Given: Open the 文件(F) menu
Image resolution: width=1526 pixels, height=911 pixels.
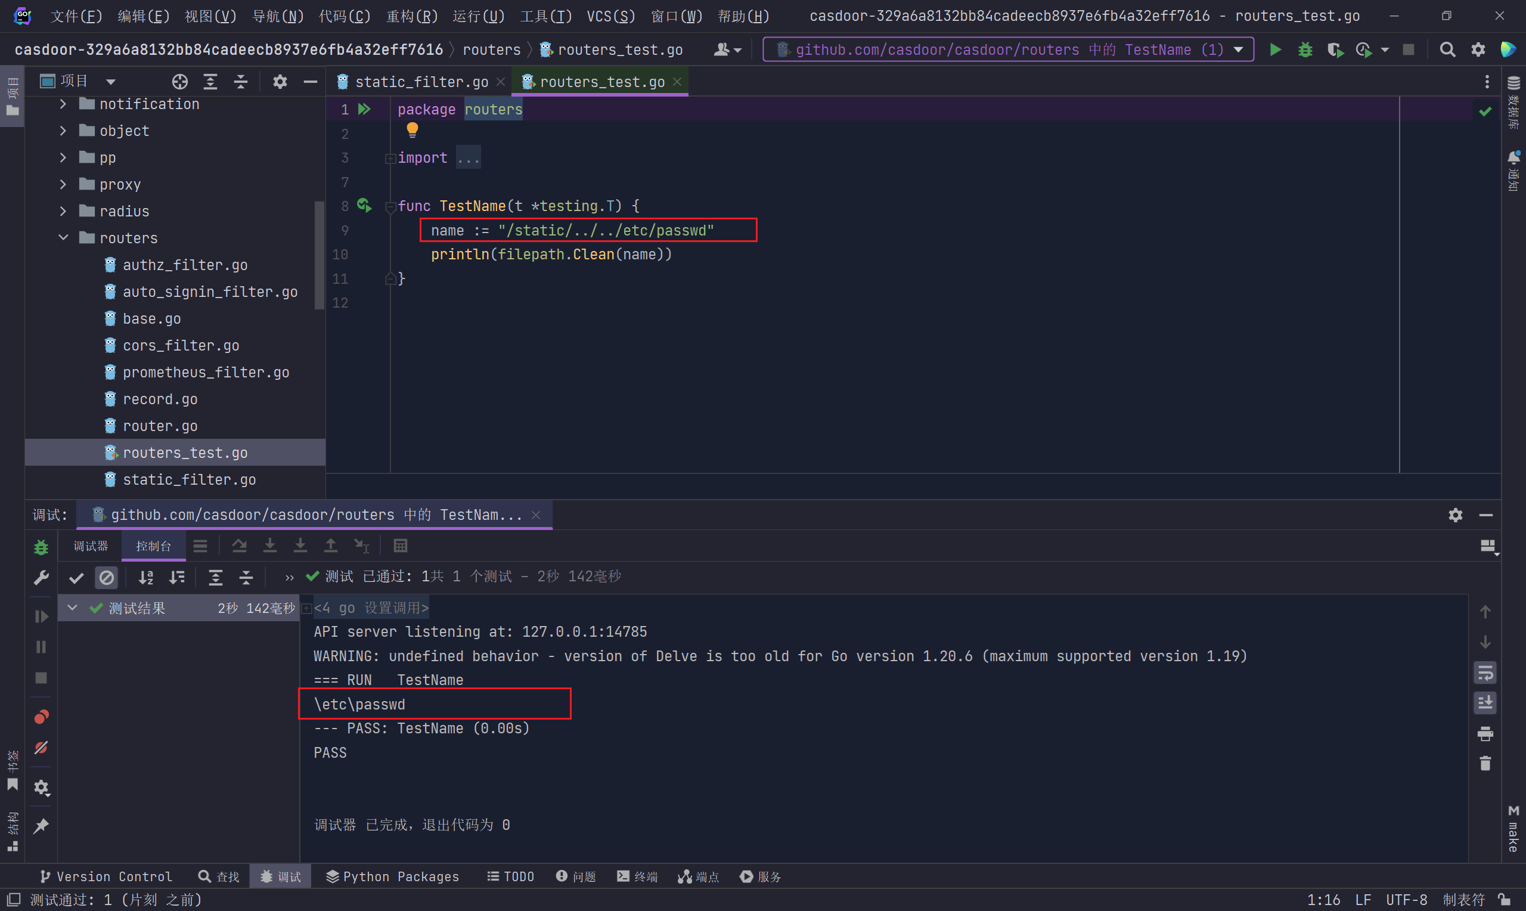Looking at the screenshot, I should click(76, 16).
